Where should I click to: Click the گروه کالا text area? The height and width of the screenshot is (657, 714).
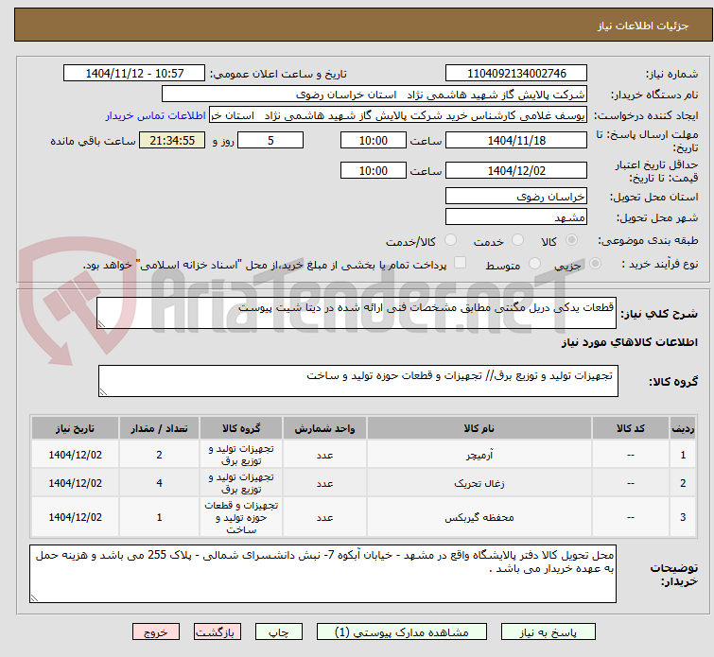pos(357,381)
